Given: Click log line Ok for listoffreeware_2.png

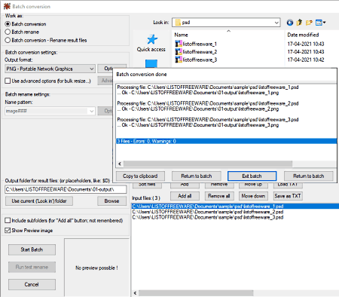Looking at the screenshot, I should 198,109.
